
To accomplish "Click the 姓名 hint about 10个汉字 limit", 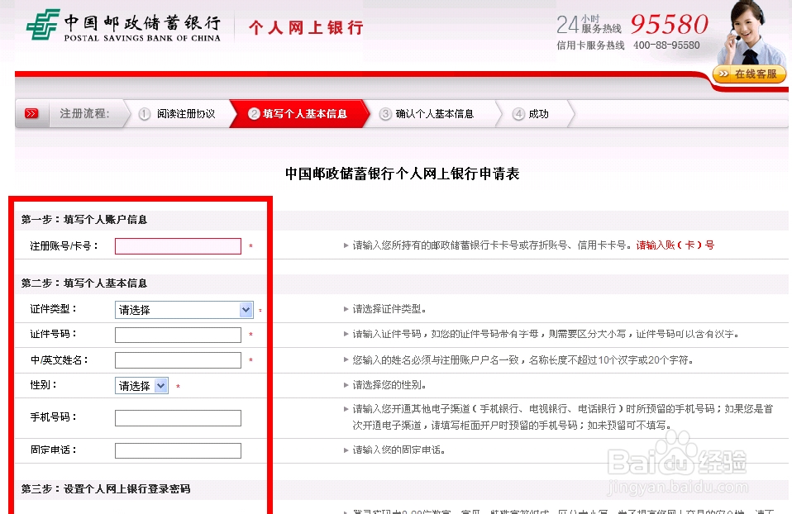I will pos(522,360).
